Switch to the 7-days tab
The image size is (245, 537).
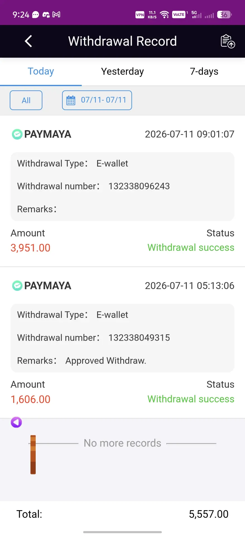pos(204,71)
